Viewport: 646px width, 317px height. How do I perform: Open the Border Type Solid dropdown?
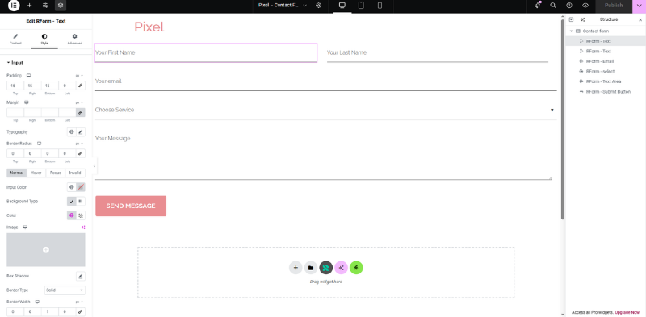[65, 290]
